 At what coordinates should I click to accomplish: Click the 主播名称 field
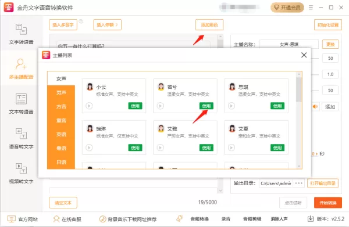click(x=289, y=45)
